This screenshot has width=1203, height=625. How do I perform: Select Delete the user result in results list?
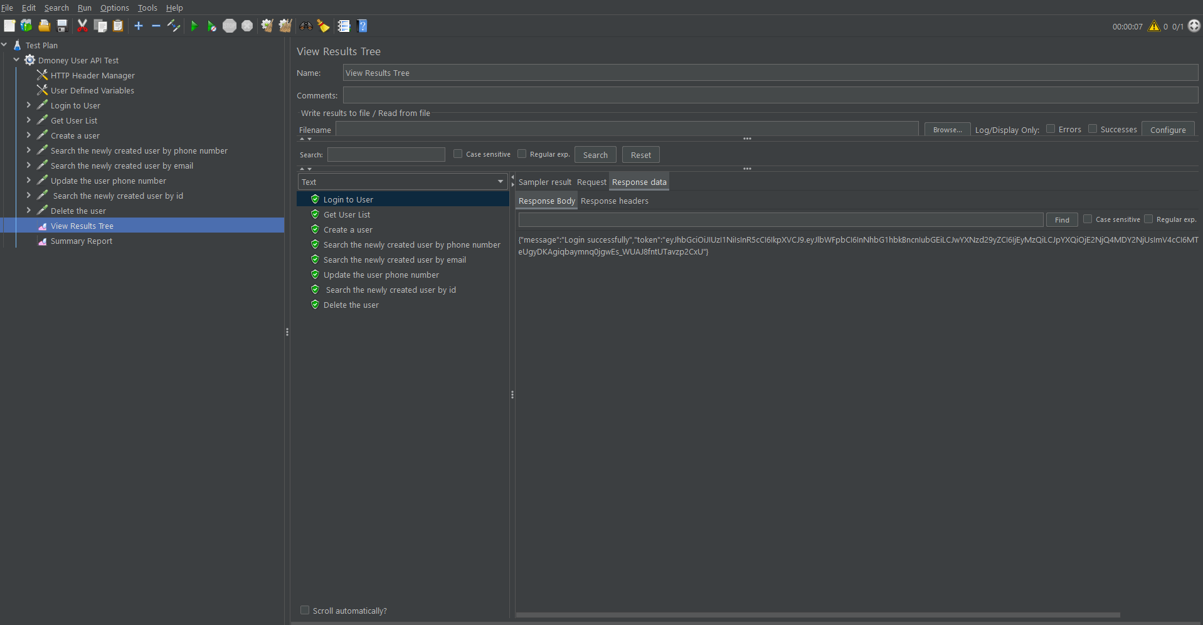351,305
